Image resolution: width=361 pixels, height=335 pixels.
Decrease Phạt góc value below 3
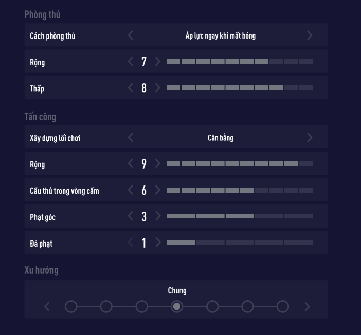click(x=131, y=216)
